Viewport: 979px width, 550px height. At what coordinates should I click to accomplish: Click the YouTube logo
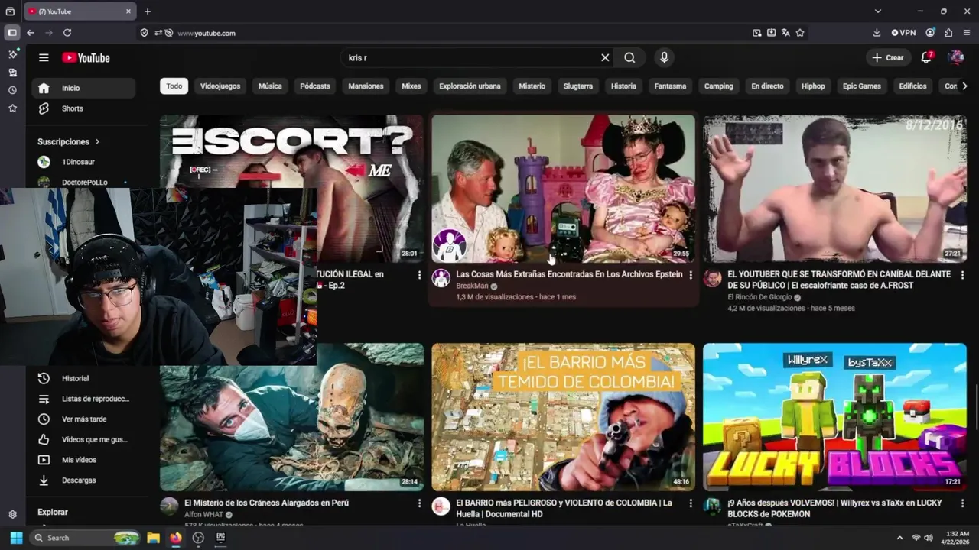click(86, 58)
